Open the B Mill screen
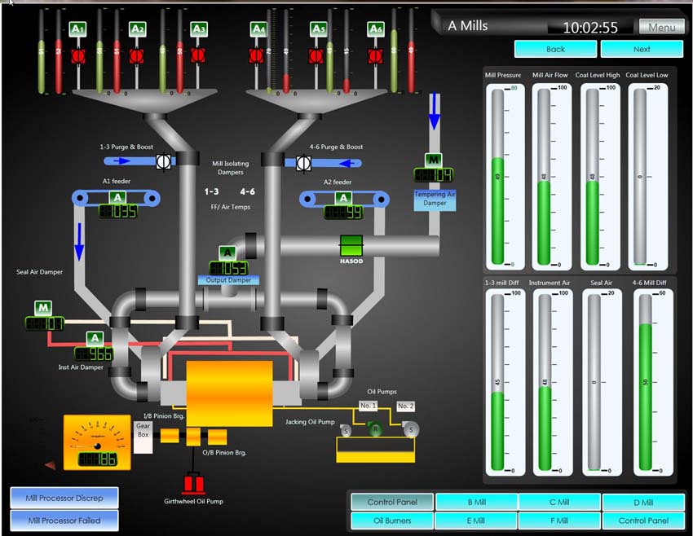This screenshot has height=536, width=693. (x=476, y=502)
